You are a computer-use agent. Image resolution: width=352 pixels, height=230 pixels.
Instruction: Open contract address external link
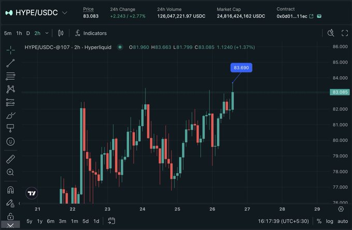(x=311, y=16)
